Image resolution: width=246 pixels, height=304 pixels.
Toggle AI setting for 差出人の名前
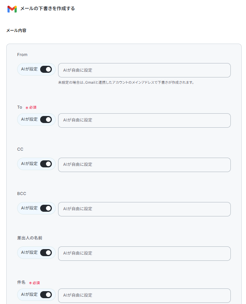coord(46,253)
